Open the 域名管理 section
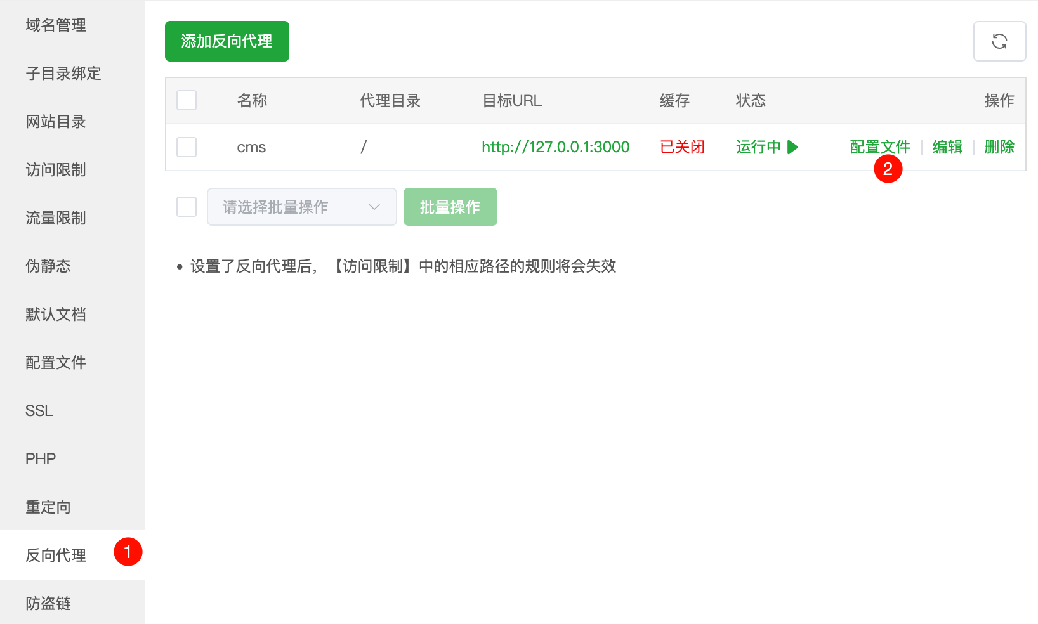This screenshot has height=624, width=1038. click(55, 25)
